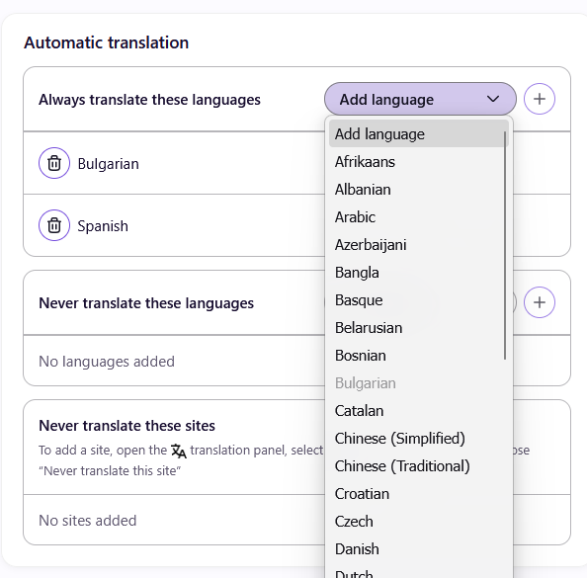587x578 pixels.
Task: Click plus button beside Always translate dropdown
Action: pos(540,99)
